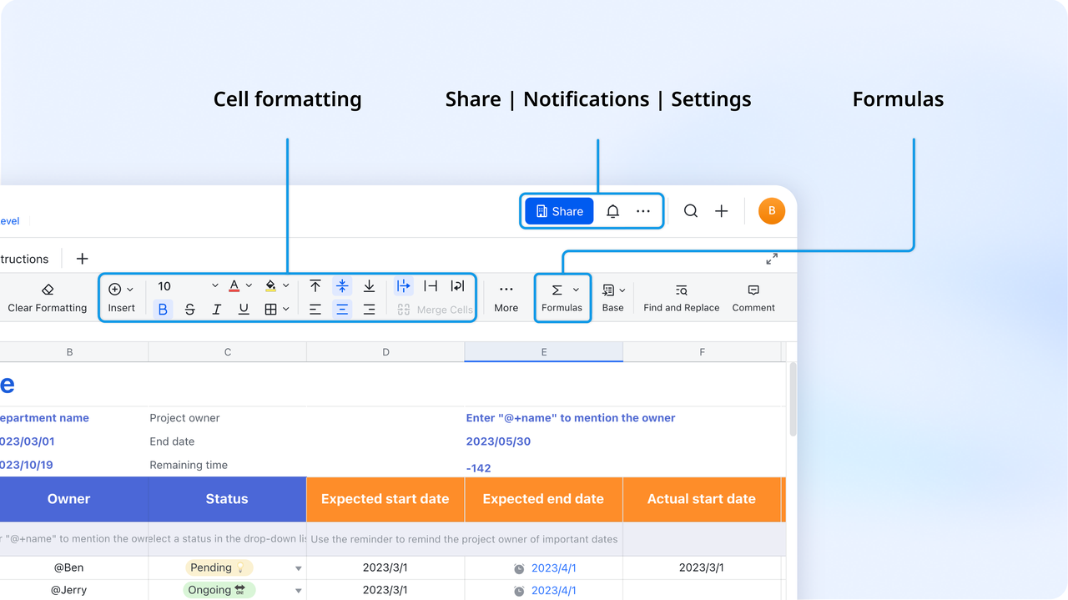Apply strikethrough formatting

click(190, 309)
